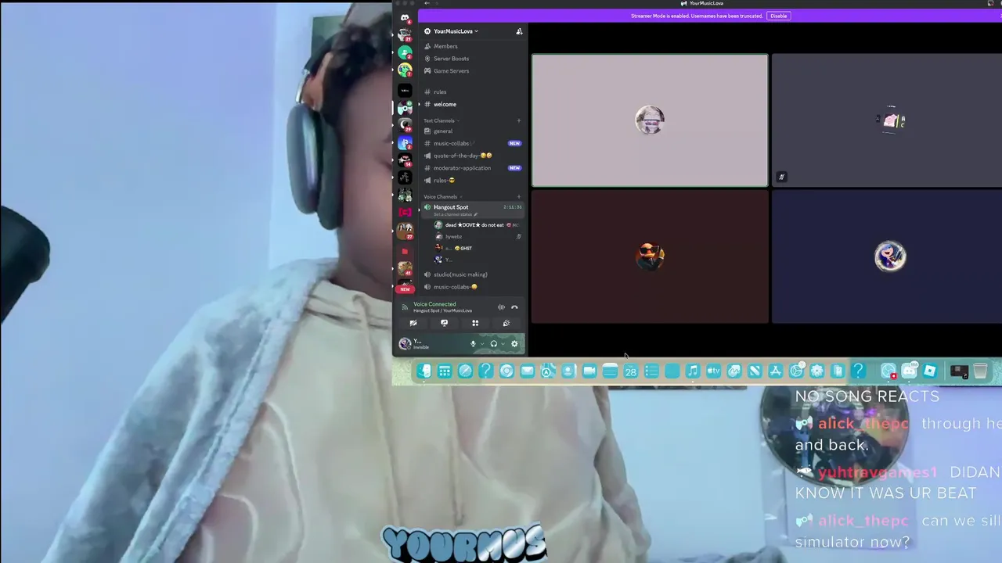The width and height of the screenshot is (1002, 563).
Task: Toggle noise suppression icon in voice panel
Action: 501,307
